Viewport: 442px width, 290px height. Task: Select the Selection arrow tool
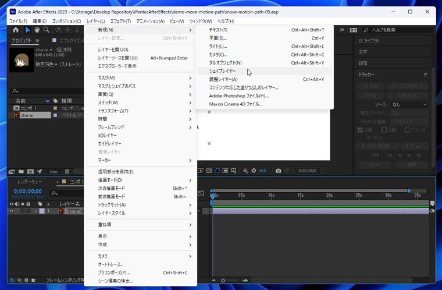tap(27, 30)
